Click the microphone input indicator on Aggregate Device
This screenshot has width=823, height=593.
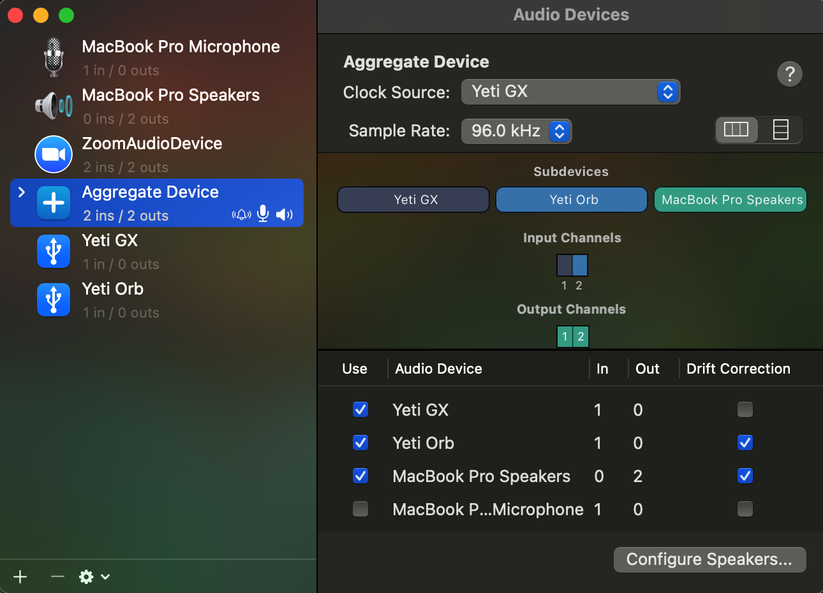263,214
